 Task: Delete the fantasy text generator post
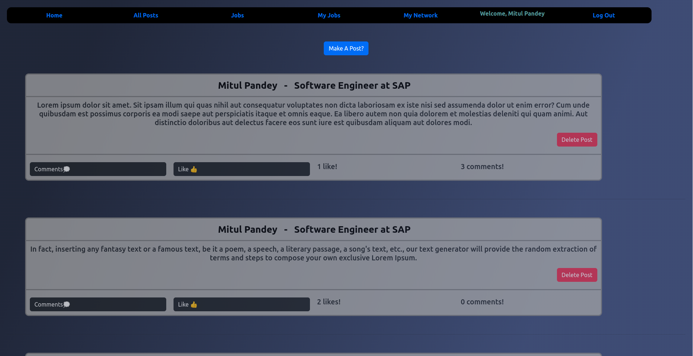[577, 275]
